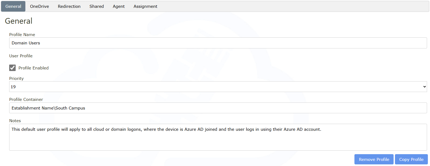The height and width of the screenshot is (166, 430).
Task: Click the Profile Name field label
Action: pyautogui.click(x=22, y=35)
